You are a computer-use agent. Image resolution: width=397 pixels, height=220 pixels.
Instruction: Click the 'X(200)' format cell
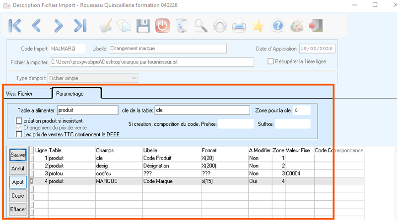pyautogui.click(x=225, y=165)
